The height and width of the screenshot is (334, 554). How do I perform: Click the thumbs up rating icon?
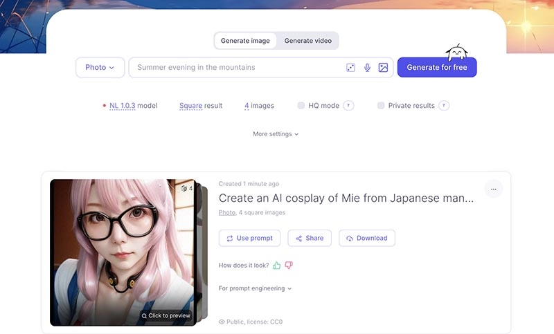tap(277, 265)
